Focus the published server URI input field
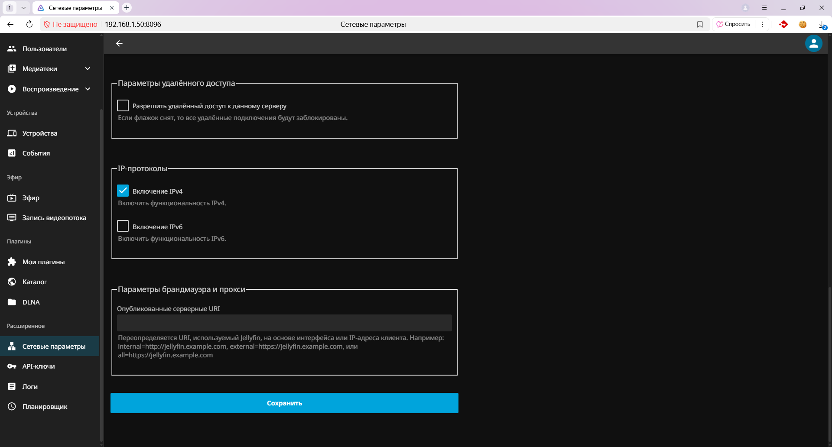 coord(284,323)
